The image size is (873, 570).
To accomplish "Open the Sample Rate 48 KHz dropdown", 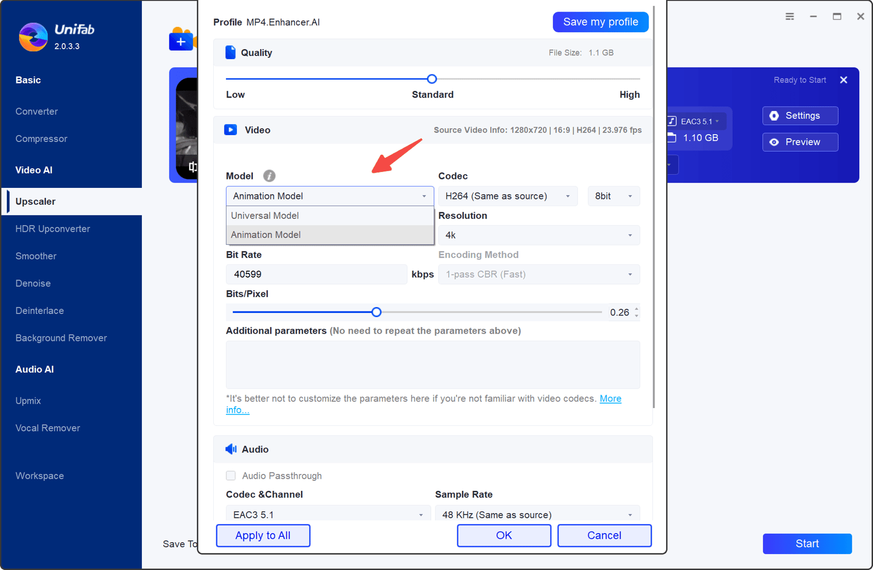I will click(537, 514).
